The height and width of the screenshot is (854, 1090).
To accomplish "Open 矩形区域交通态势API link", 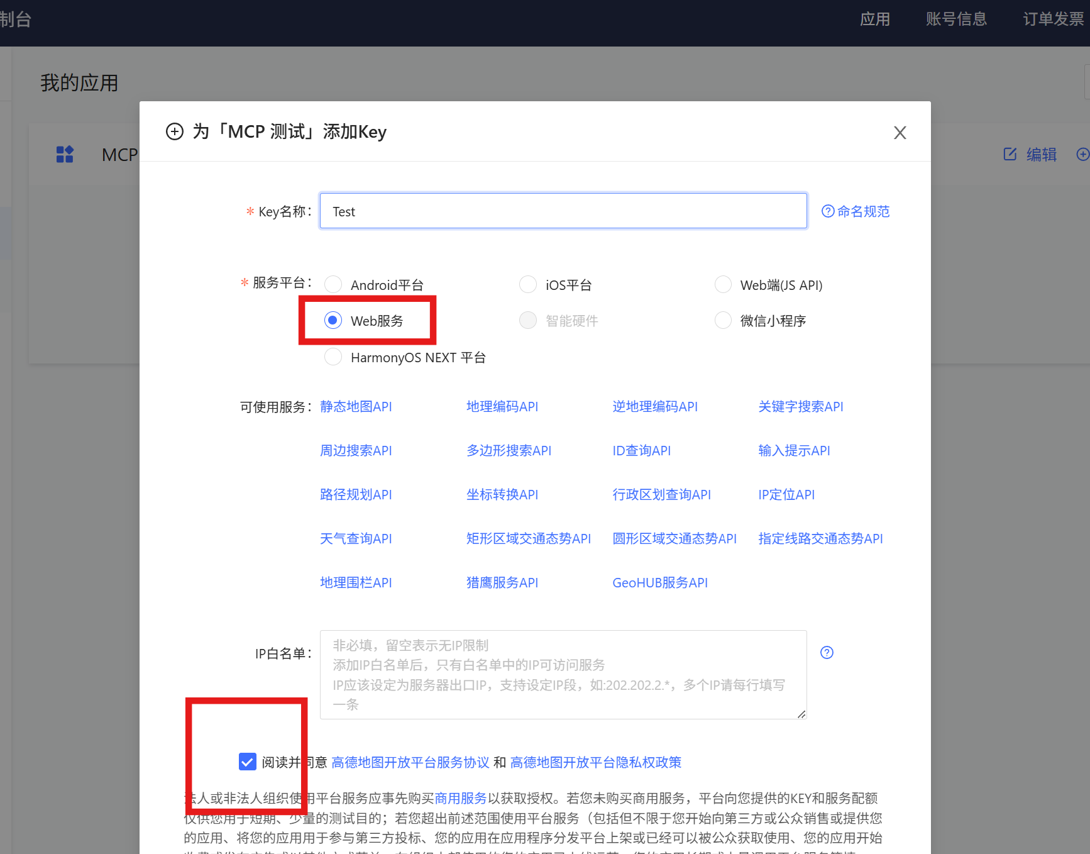I will 529,539.
